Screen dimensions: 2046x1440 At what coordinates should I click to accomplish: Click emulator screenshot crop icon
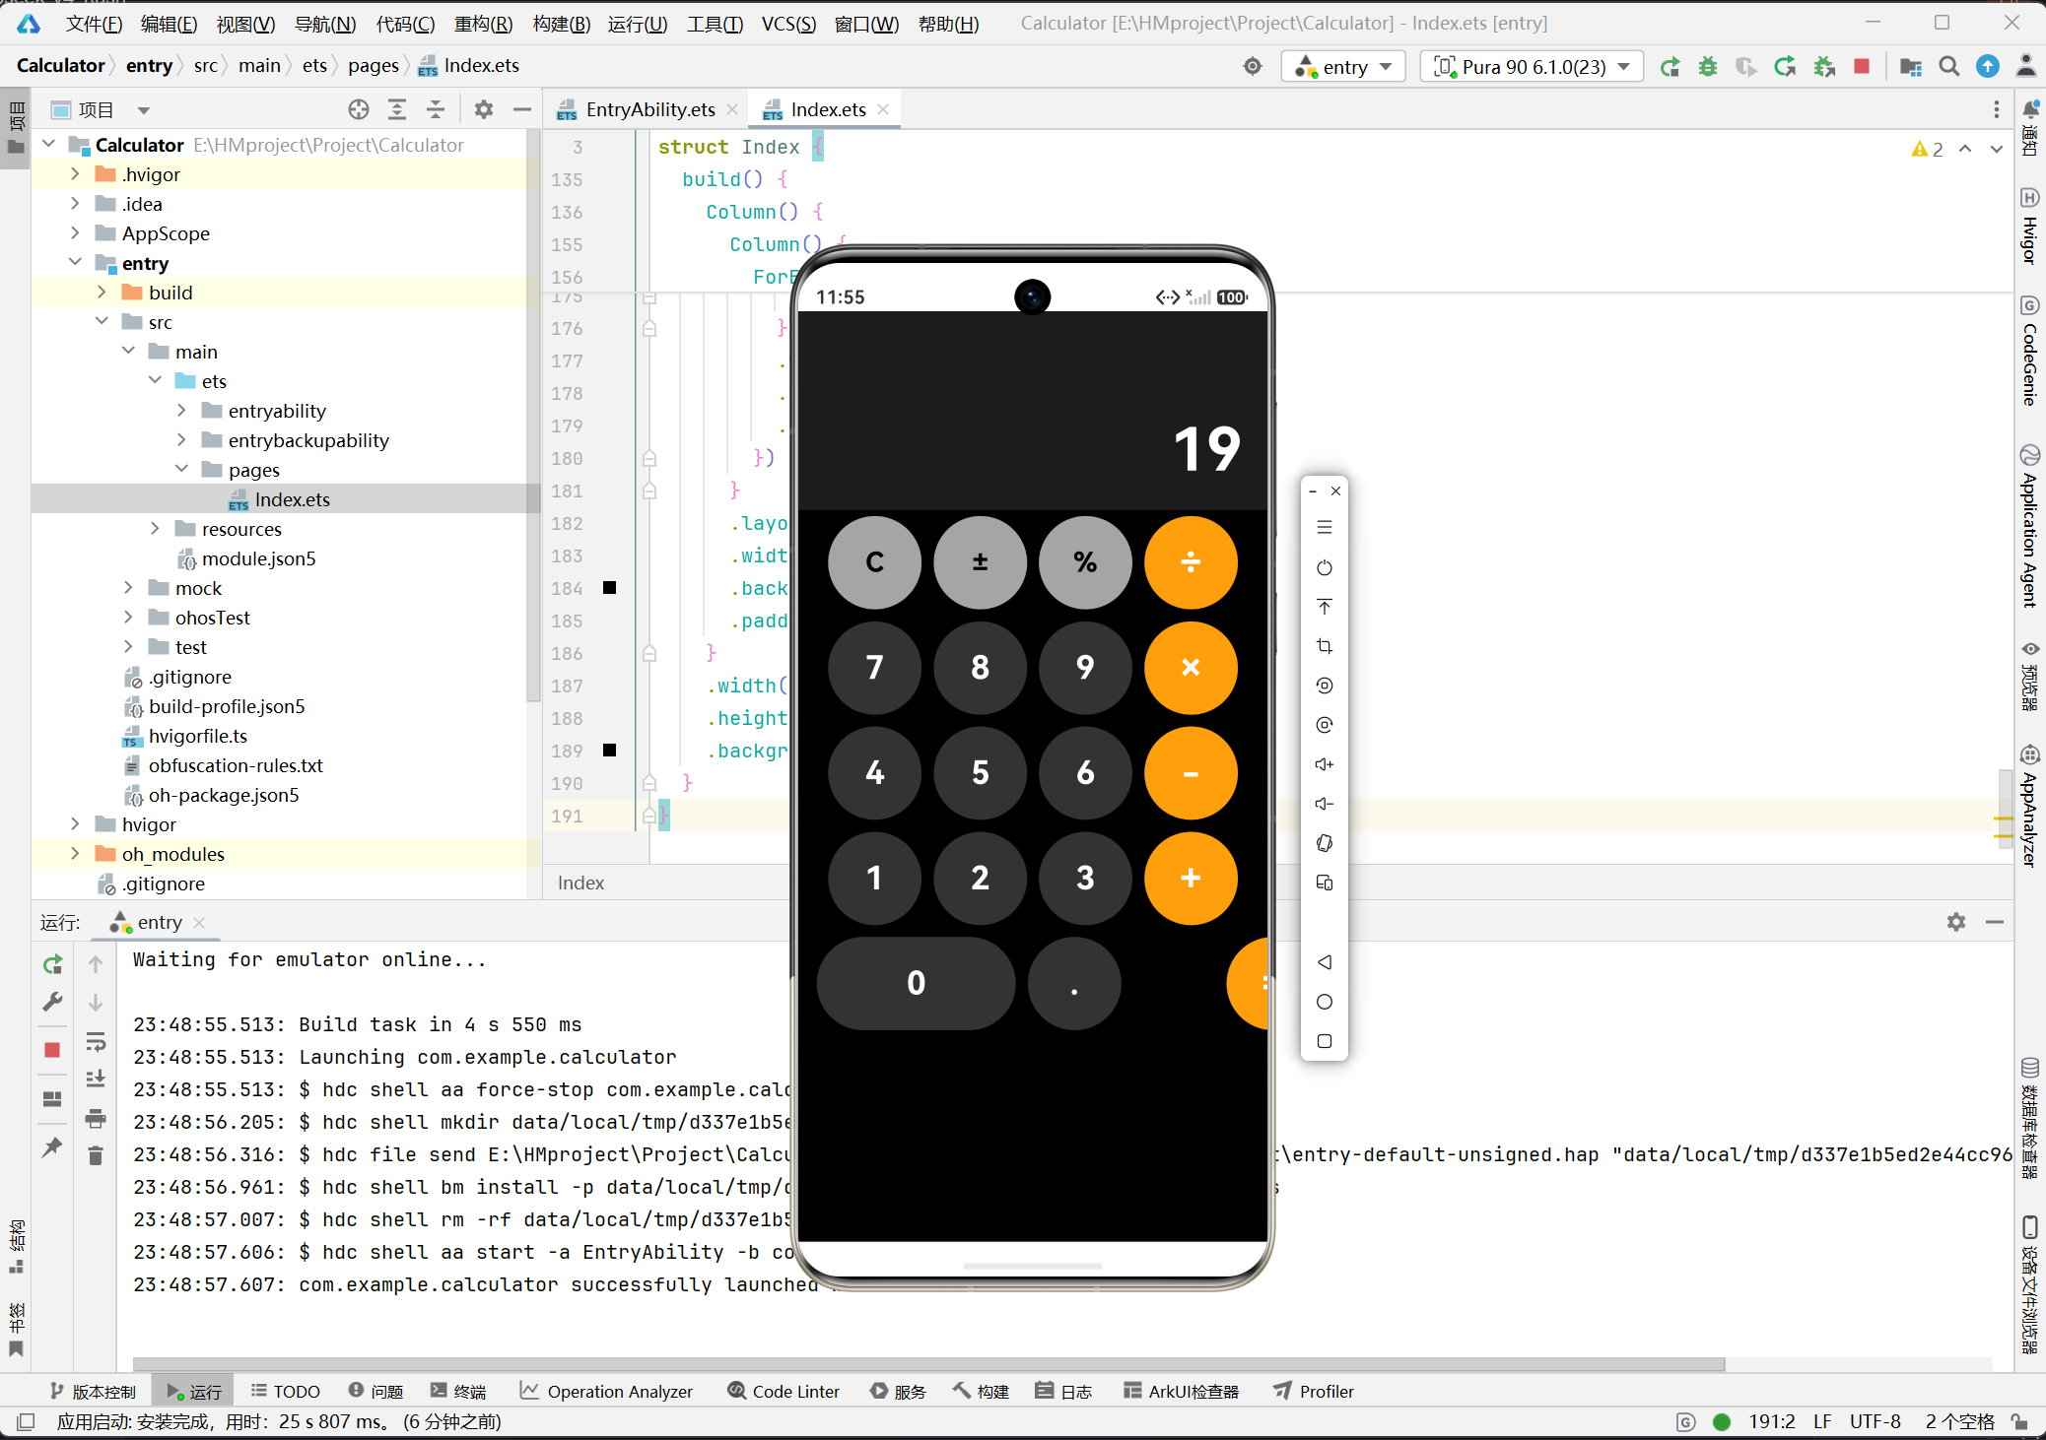(x=1325, y=646)
